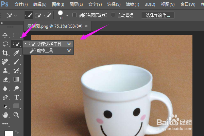
Task: Select the Spot Healing Brush tool
Action: point(5,62)
